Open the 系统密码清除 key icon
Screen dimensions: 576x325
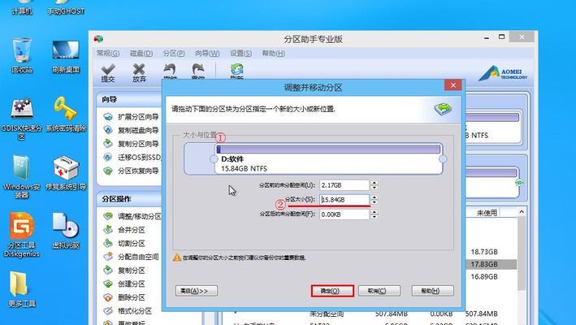pyautogui.click(x=66, y=115)
